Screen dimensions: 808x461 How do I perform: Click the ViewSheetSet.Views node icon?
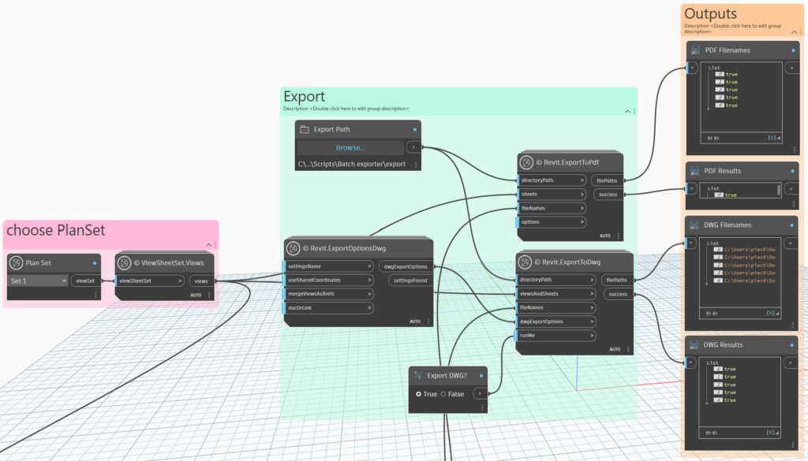(x=125, y=263)
